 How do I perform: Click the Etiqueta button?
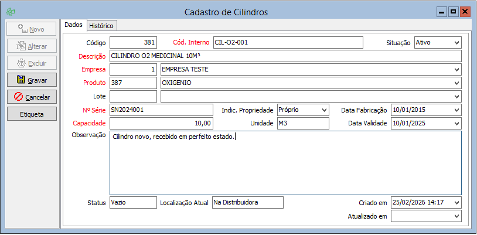click(x=32, y=114)
